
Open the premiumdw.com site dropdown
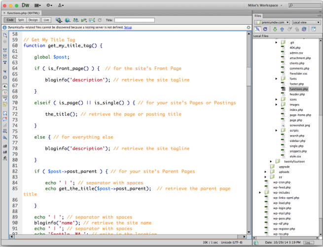[x=272, y=22]
